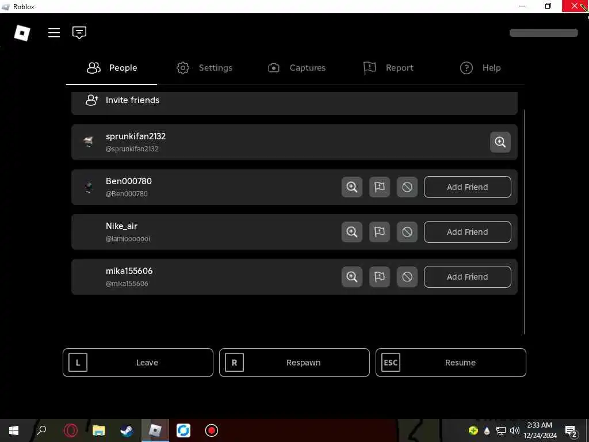
Task: Examine Ben000780's avatar with magnifier icon
Action: point(351,187)
